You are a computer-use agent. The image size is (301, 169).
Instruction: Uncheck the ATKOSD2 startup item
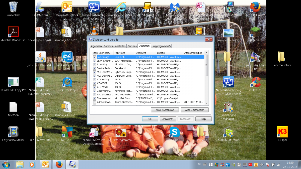click(95, 83)
